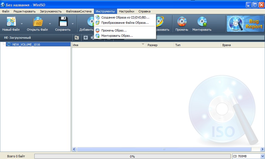Sort by the Размер column header
Image resolution: width=265 pixels, height=159 pixels.
160,45
